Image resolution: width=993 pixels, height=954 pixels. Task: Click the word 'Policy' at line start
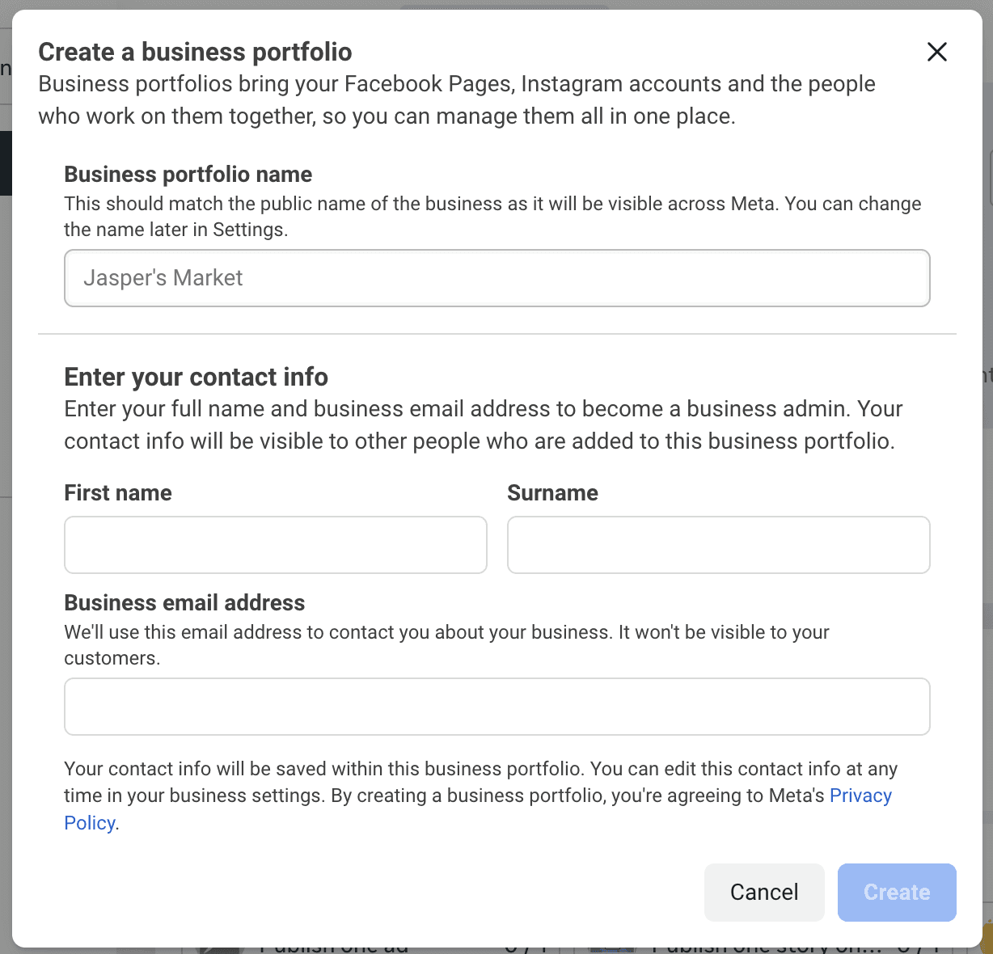pos(89,823)
